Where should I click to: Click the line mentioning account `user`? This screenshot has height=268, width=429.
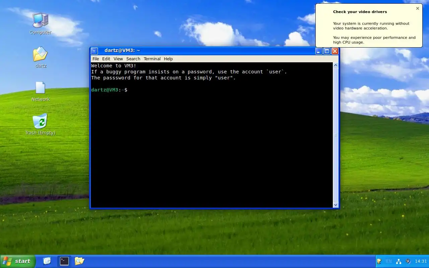point(189,72)
